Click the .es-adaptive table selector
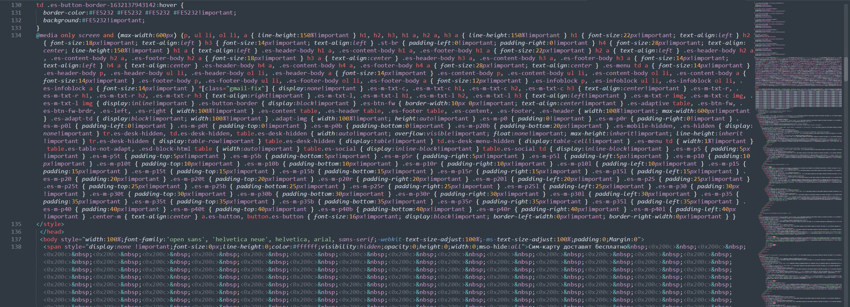The width and height of the screenshot is (850, 307). coord(658,103)
